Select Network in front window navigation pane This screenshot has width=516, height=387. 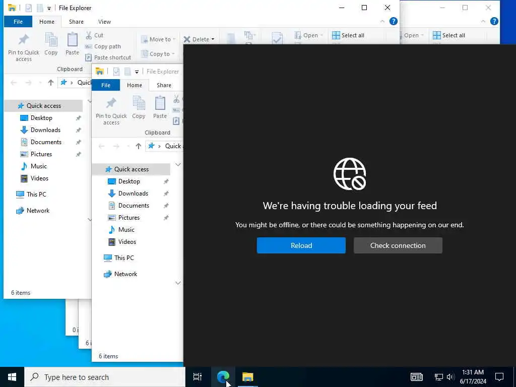point(125,274)
